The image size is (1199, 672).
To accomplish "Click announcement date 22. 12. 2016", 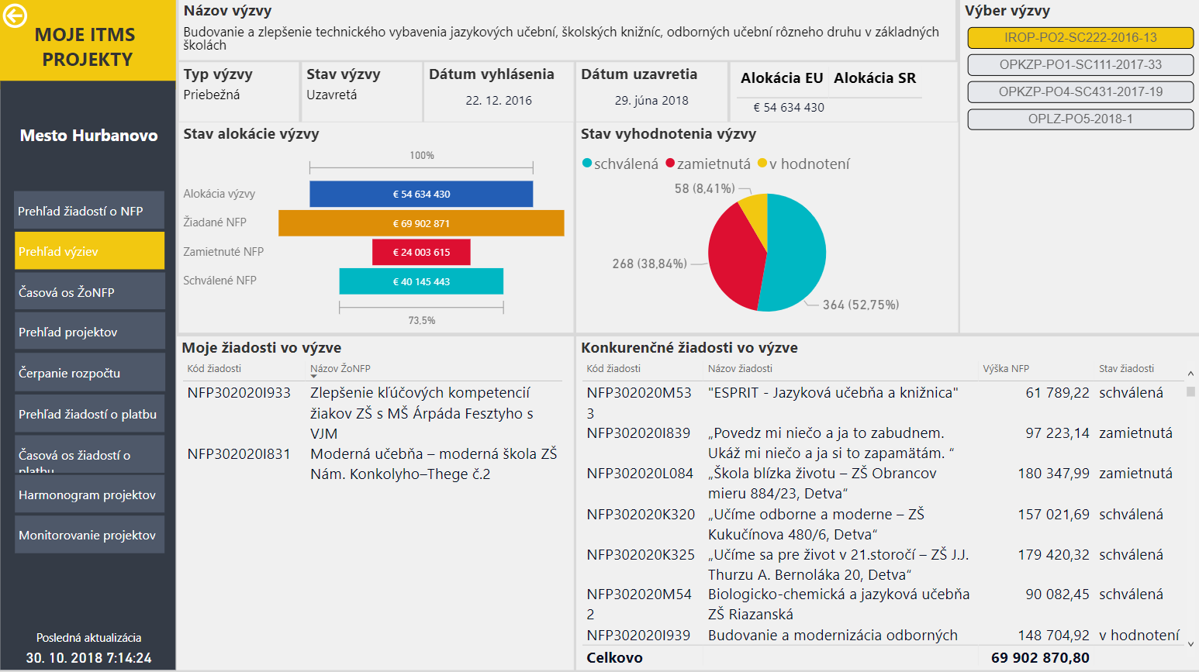I will [x=499, y=100].
